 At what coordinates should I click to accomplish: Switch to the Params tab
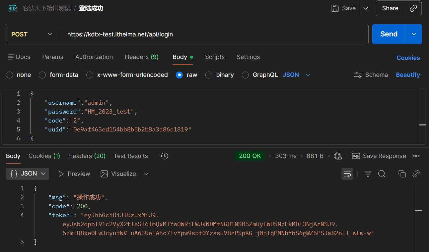pos(53,57)
